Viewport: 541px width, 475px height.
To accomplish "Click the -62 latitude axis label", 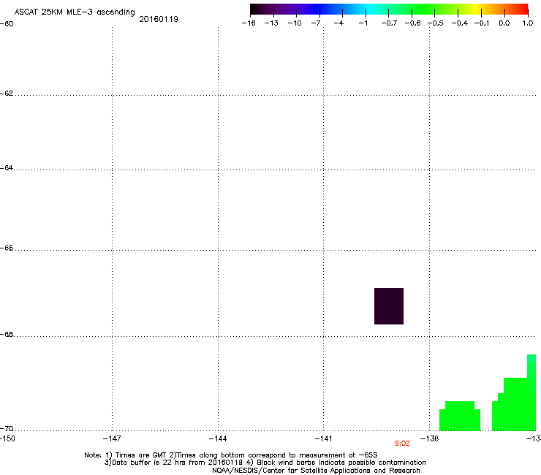I will pyautogui.click(x=7, y=94).
